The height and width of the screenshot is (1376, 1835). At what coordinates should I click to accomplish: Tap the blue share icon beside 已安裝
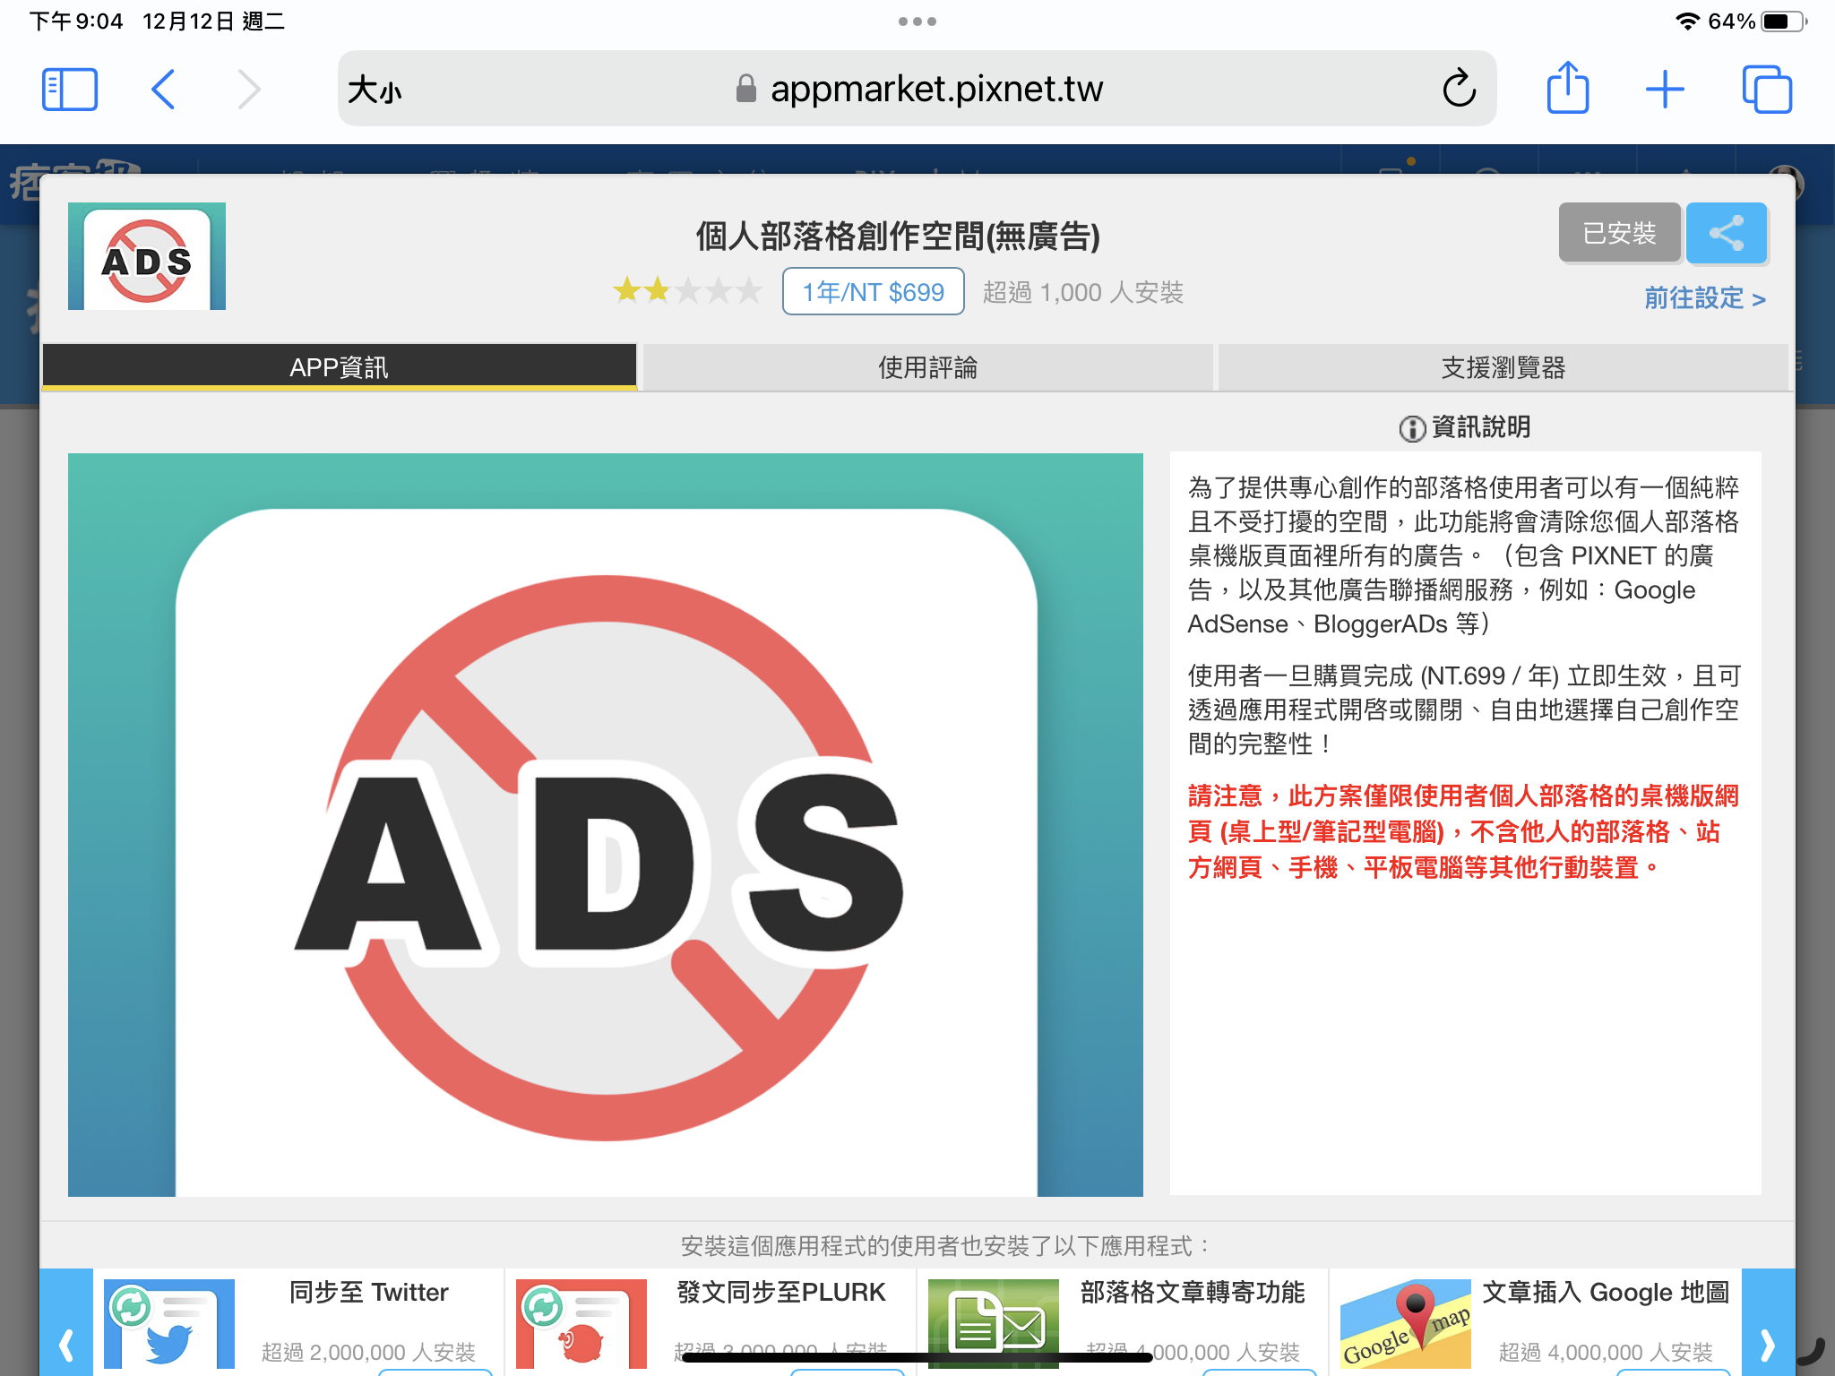pyautogui.click(x=1725, y=234)
